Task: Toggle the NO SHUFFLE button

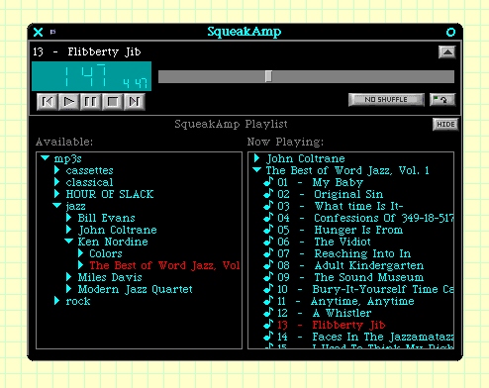Action: (x=386, y=100)
